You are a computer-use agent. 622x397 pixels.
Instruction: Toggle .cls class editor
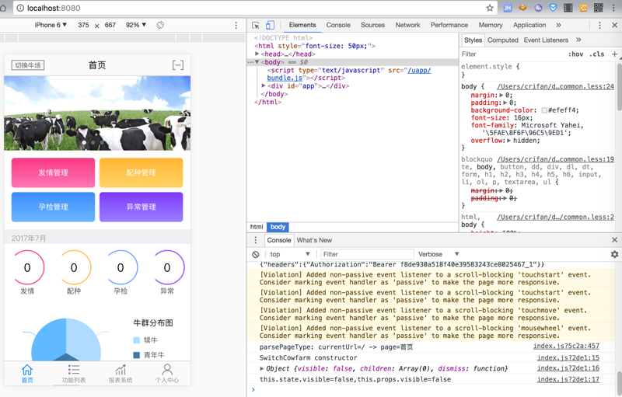tap(597, 54)
